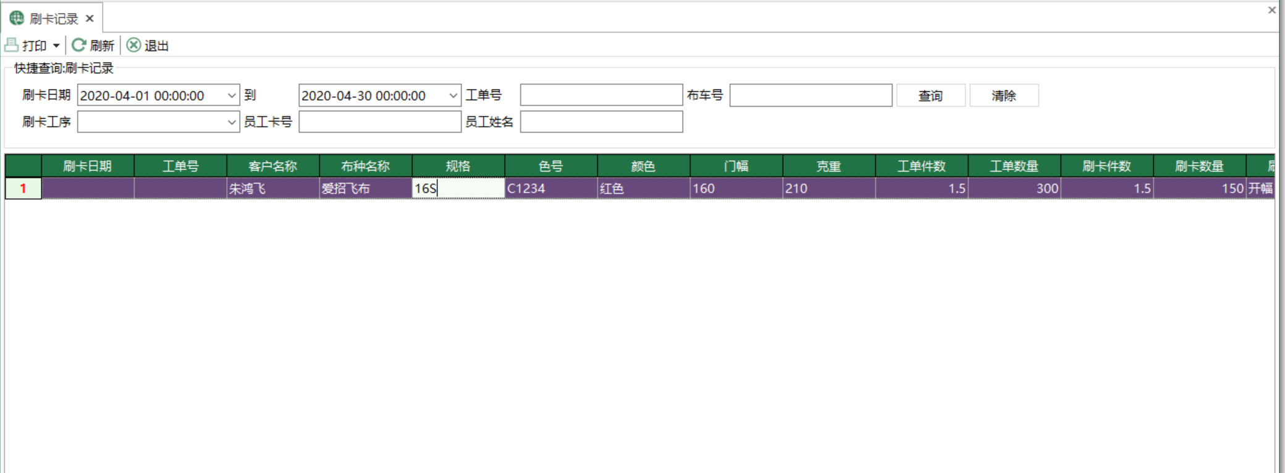Click the 颜色 column header
This screenshot has width=1285, height=473.
coord(644,166)
